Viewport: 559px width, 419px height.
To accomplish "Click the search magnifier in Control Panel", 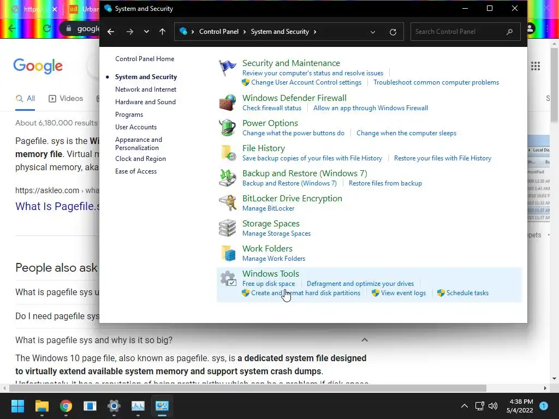I will tap(509, 32).
